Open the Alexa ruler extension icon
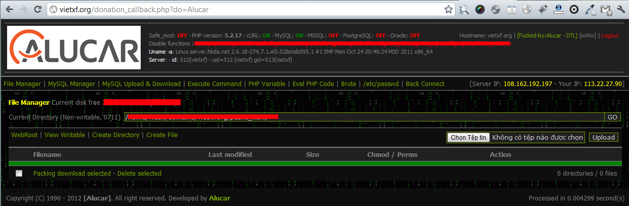Screen dimensions: 629x206 pos(558,9)
